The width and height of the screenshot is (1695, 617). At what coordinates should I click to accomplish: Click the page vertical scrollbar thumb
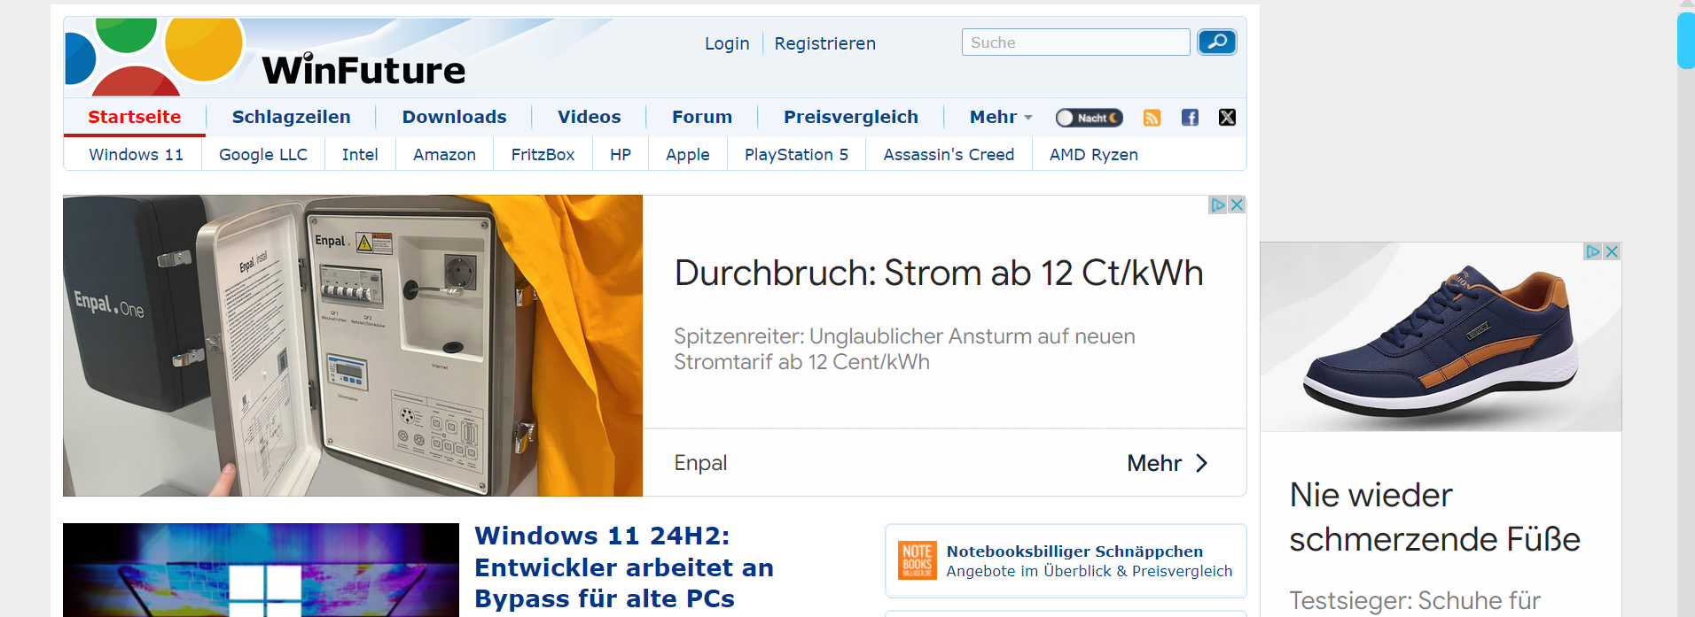pos(1685,40)
